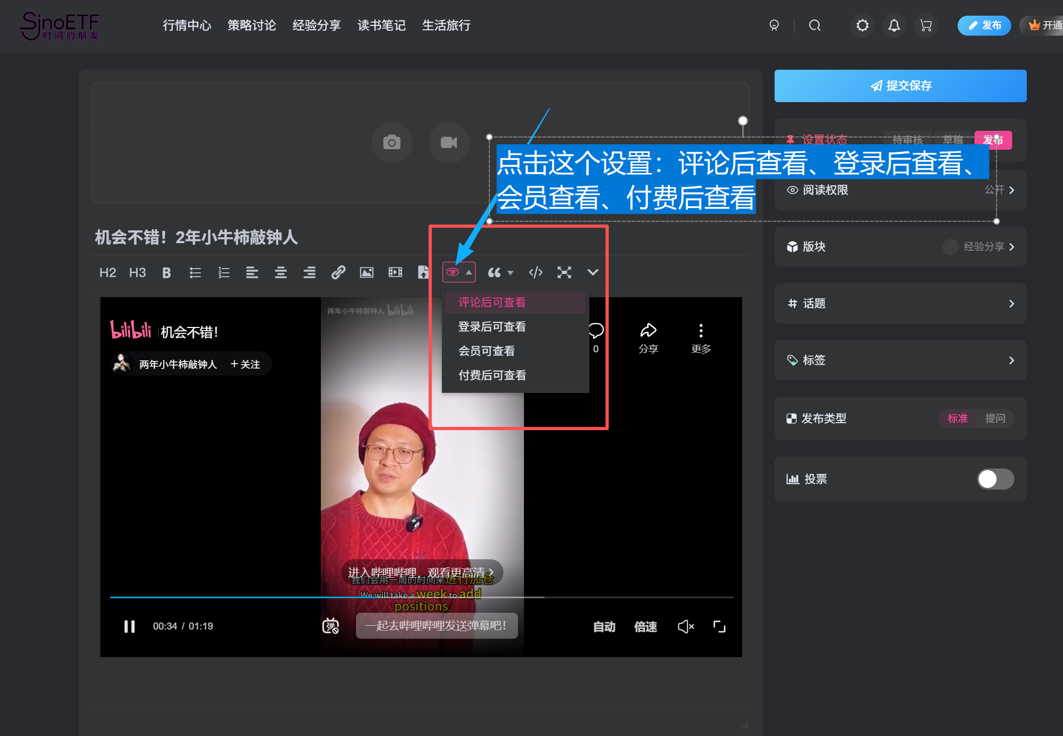Expand the 话题 topic selector

(1011, 304)
